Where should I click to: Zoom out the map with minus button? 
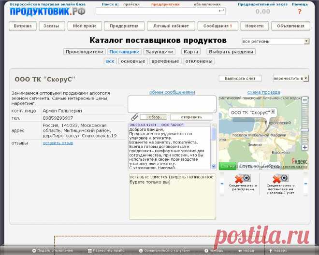point(304,100)
